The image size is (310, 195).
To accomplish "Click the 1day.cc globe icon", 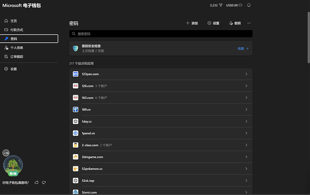I will point(75,121).
